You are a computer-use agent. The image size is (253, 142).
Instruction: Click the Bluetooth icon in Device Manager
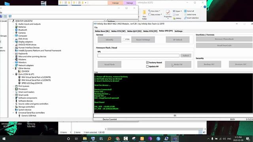16,30
